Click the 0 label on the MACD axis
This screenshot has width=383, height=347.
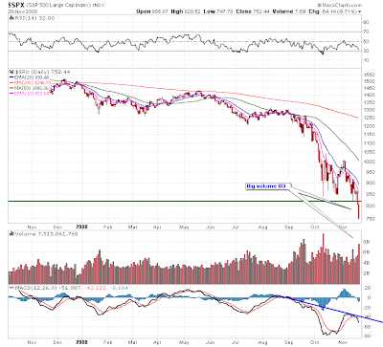tap(370, 298)
